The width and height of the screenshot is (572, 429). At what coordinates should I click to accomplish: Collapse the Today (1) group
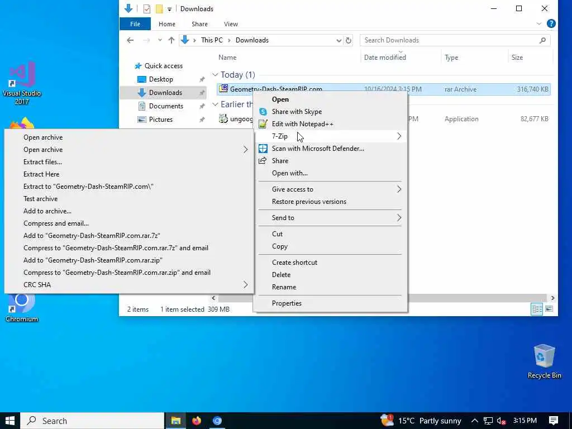pos(215,75)
